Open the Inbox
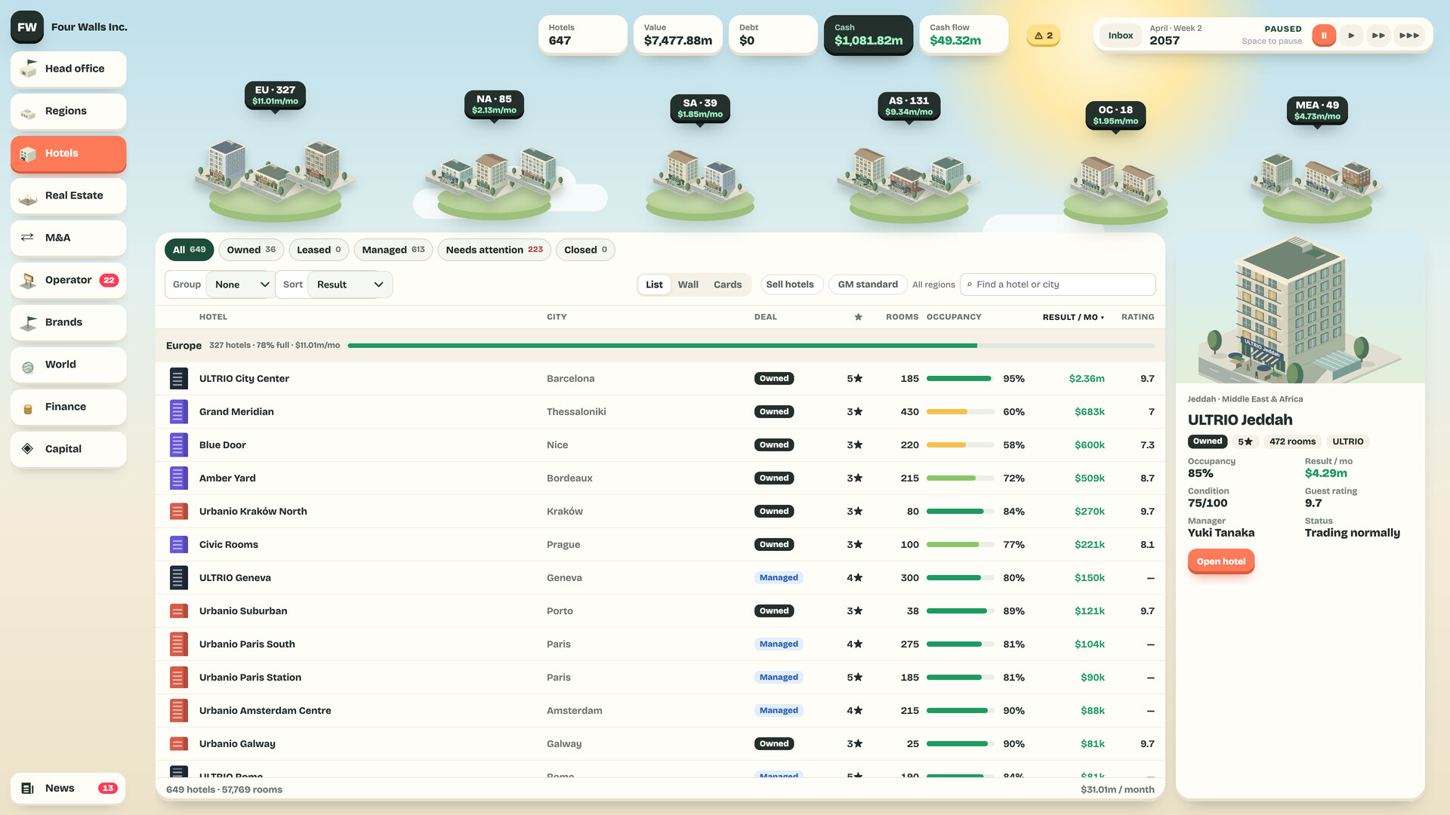This screenshot has height=815, width=1450. pos(1120,35)
